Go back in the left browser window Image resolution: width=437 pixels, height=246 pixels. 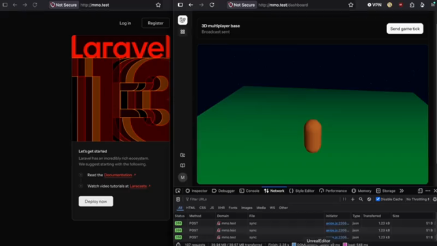[15, 5]
